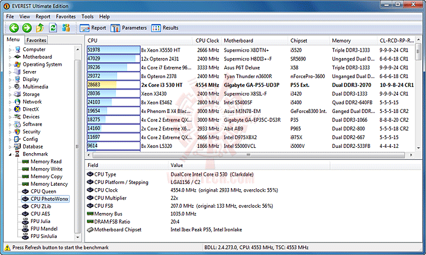This screenshot has height=255, width=426.
Task: Click the EVEREST title bar icon
Action: point(7,6)
